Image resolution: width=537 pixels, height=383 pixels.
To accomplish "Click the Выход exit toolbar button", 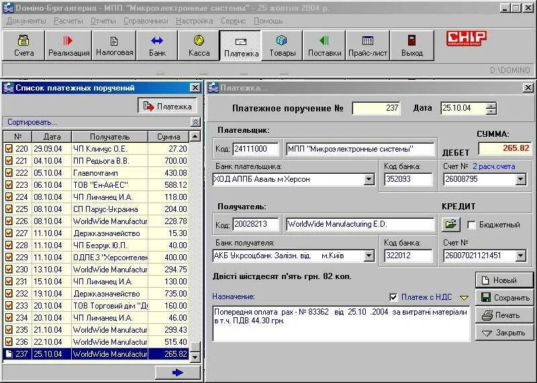I will tap(412, 46).
